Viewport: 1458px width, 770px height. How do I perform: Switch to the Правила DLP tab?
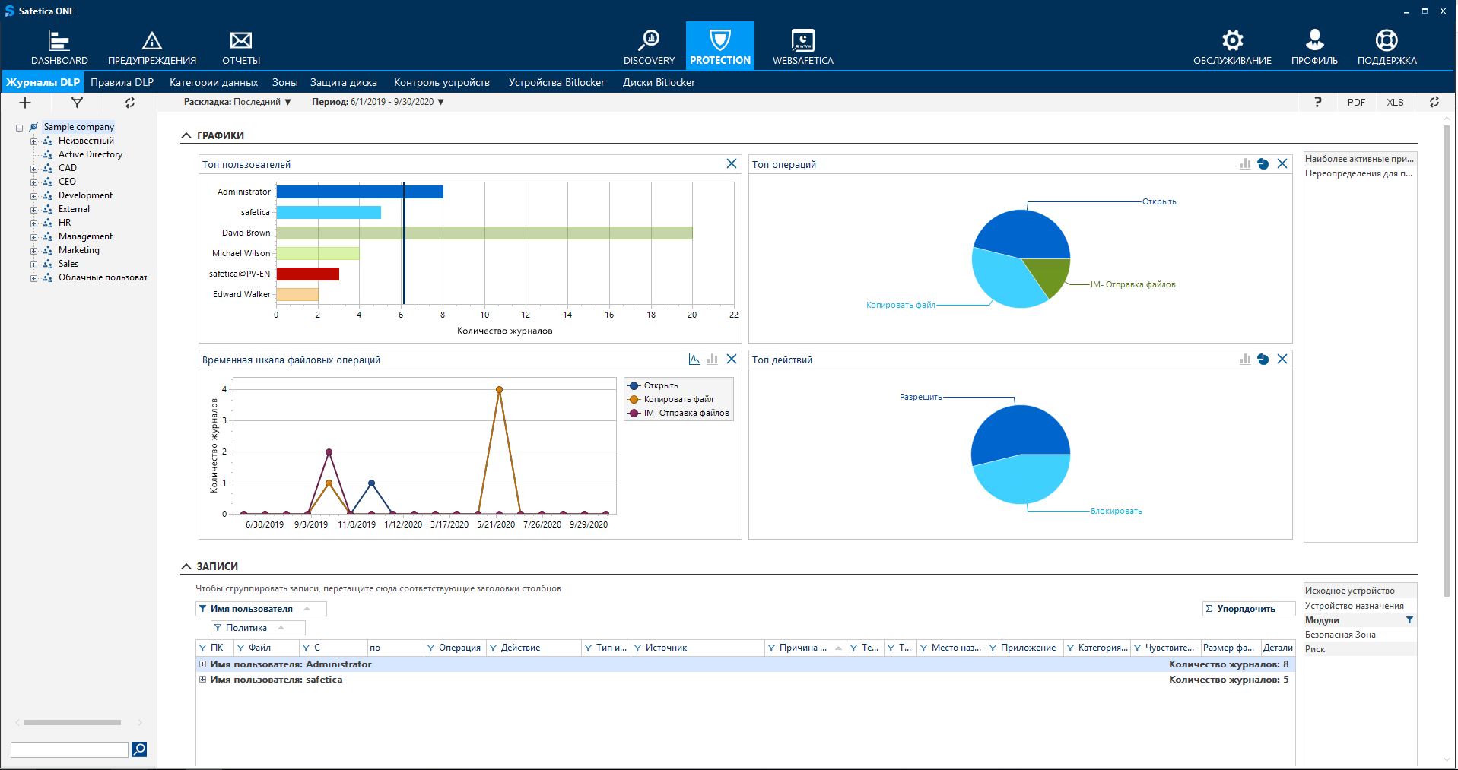coord(122,82)
